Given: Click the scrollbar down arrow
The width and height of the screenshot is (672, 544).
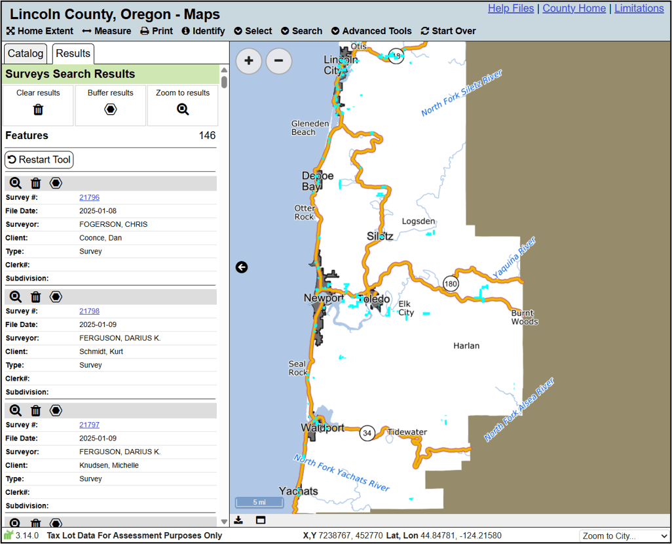Looking at the screenshot, I should 224,522.
